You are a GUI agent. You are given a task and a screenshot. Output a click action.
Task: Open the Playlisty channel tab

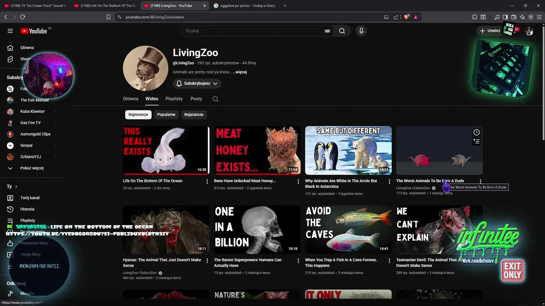point(174,99)
